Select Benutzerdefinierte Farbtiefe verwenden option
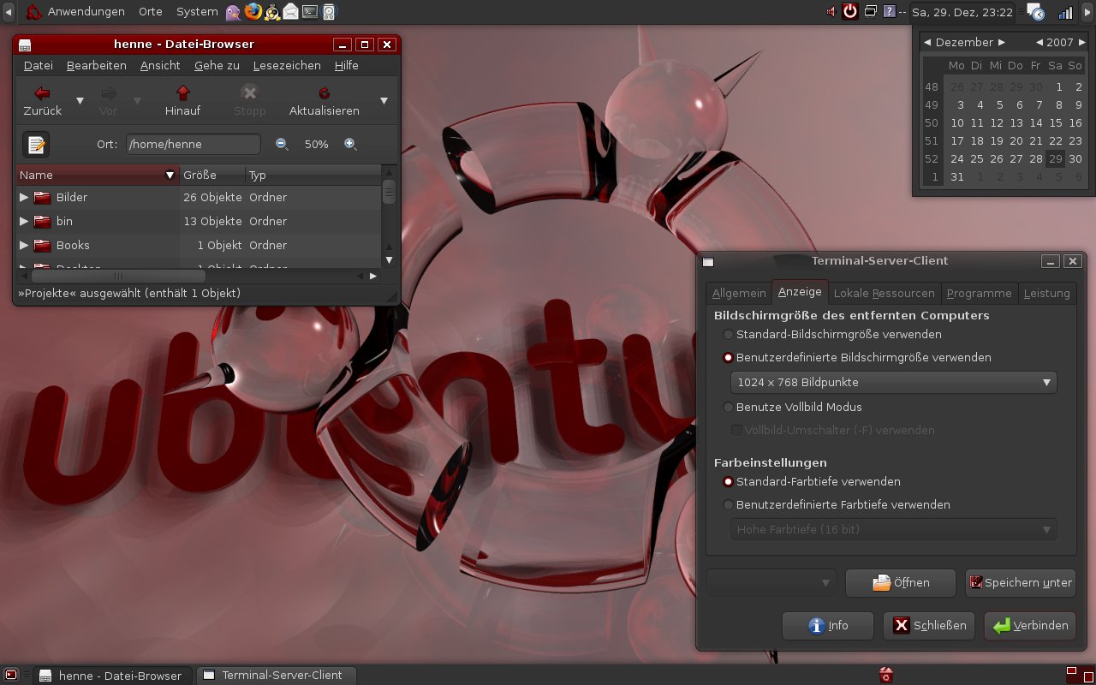The width and height of the screenshot is (1096, 685). point(837,504)
